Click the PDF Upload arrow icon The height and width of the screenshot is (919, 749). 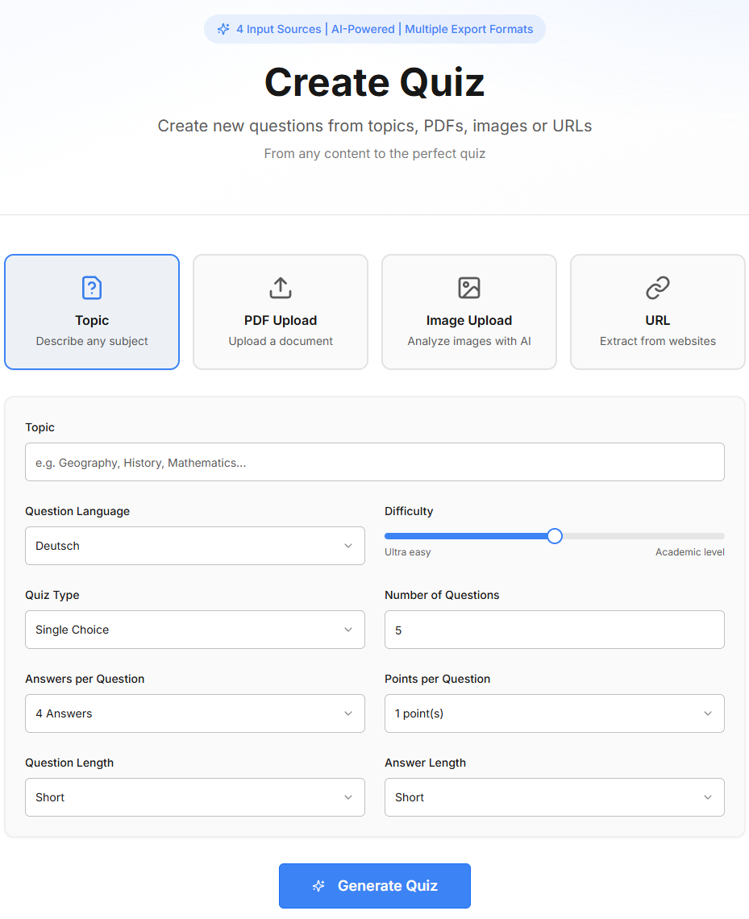point(281,288)
